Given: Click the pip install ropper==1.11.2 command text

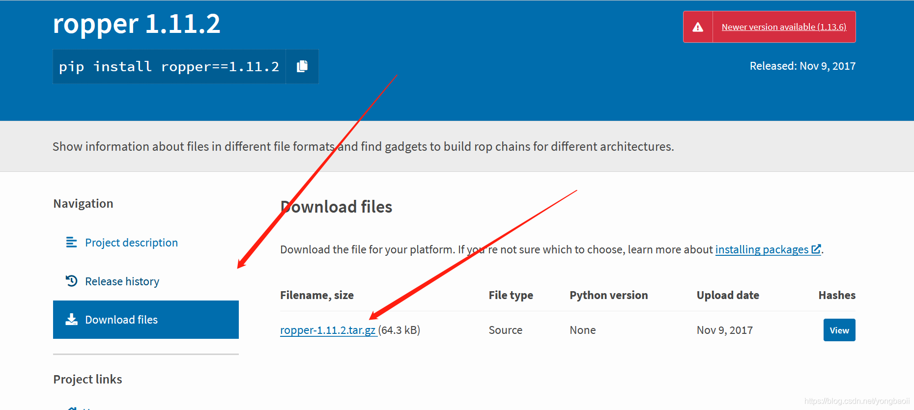Looking at the screenshot, I should (x=169, y=66).
